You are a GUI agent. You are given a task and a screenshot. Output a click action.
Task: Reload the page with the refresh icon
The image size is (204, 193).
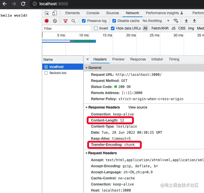[23, 4]
